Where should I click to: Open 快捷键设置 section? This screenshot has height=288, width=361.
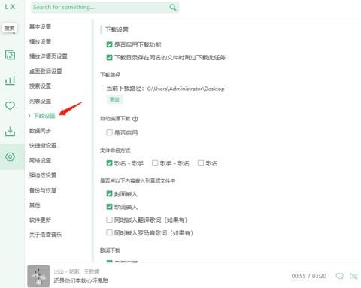click(43, 145)
